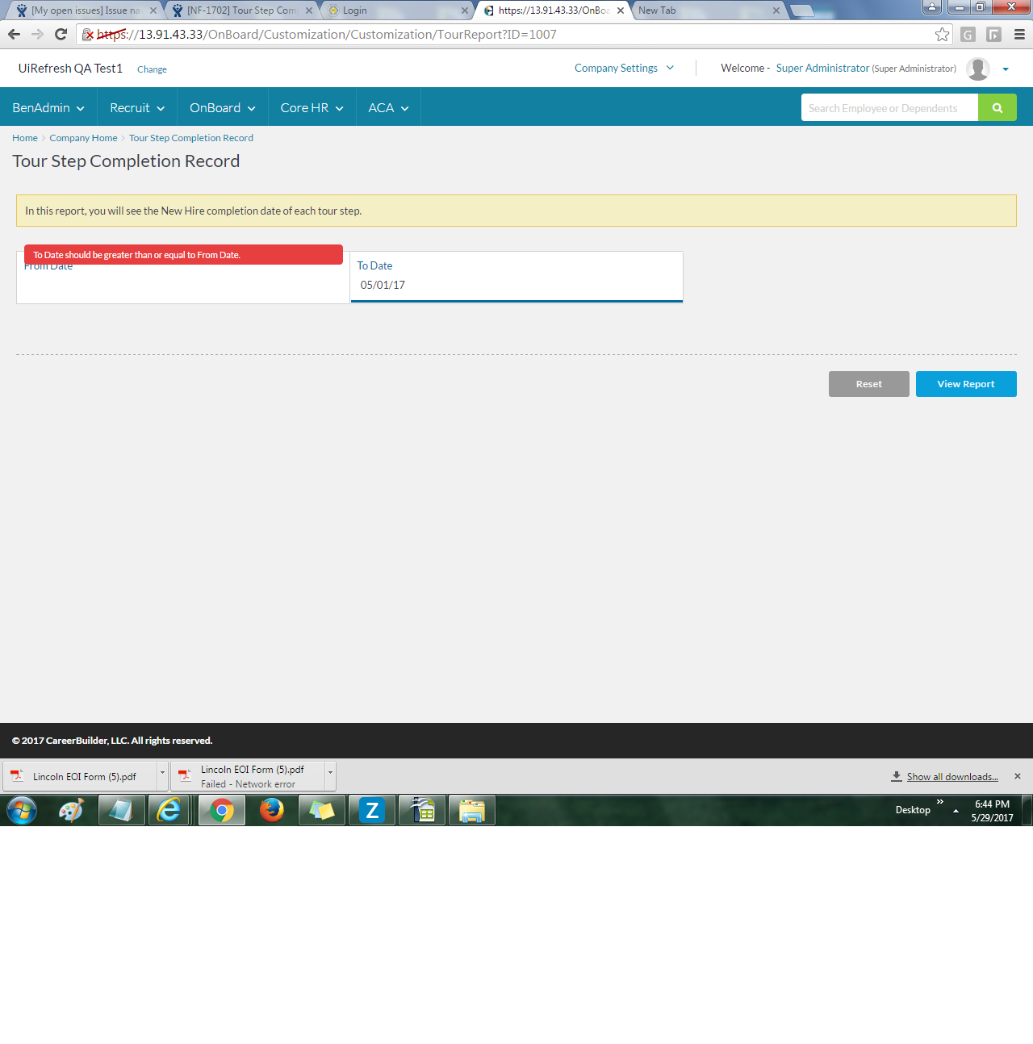Expand Company Settings dropdown
Viewport: 1033px width, 1044px height.
click(624, 69)
